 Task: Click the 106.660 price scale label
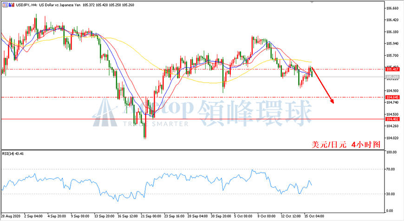click(392, 8)
